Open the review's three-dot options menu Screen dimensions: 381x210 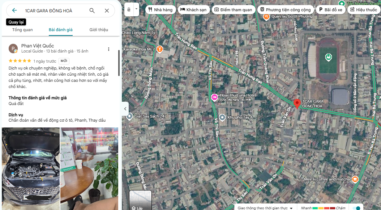click(108, 49)
